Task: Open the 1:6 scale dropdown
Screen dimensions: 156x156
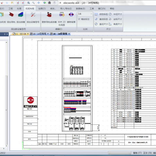Action: 91,14
